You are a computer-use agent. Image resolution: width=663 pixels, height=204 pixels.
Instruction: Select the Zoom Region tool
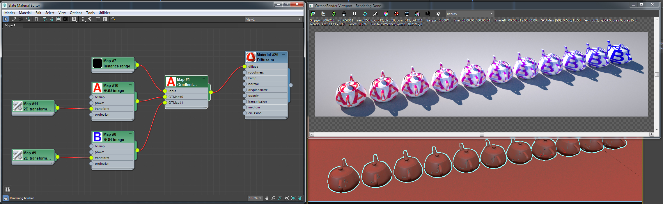[x=280, y=198]
